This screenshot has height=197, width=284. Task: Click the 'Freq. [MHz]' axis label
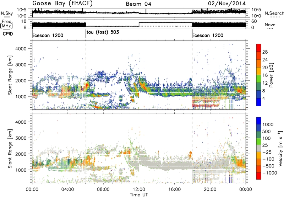coord(7,24)
